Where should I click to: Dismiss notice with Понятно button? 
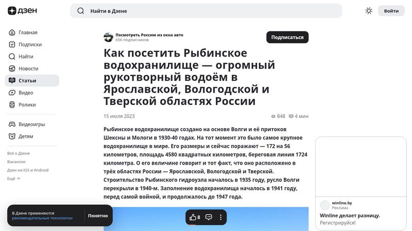pos(98,216)
